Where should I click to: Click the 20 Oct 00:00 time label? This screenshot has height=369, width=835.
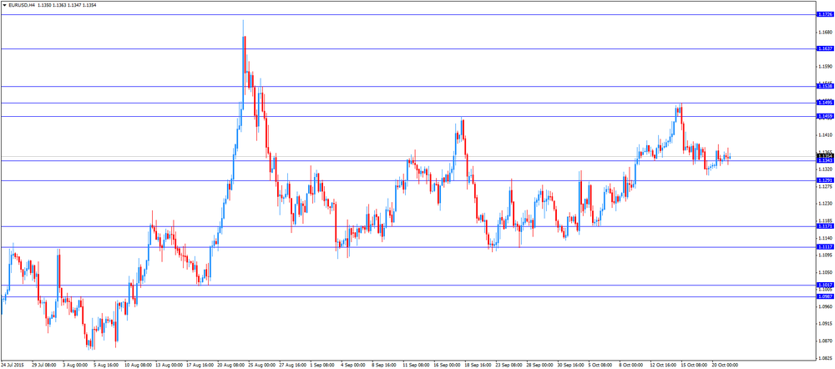click(x=725, y=366)
